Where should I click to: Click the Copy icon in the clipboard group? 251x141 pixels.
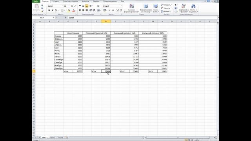click(x=42, y=8)
